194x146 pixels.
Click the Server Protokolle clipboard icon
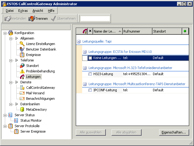click(11, 126)
